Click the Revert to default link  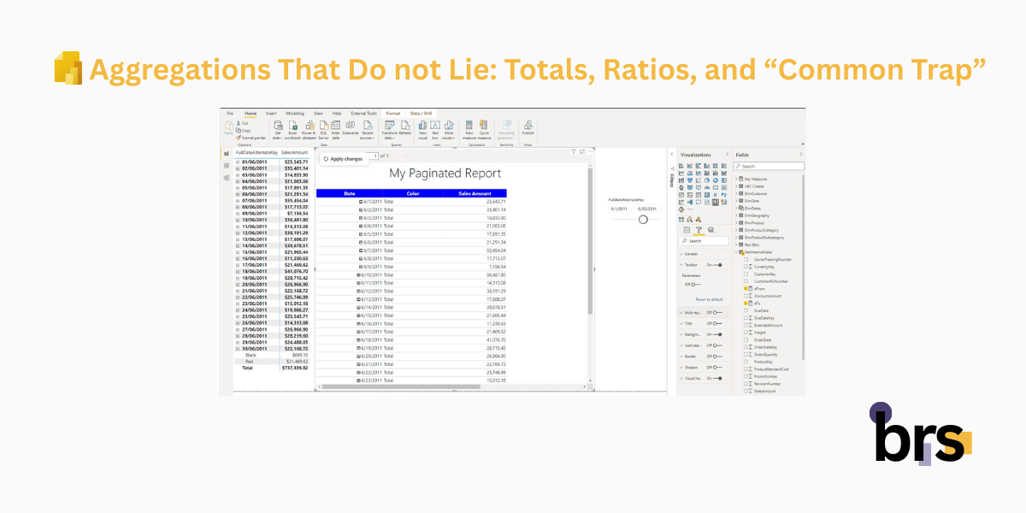(x=709, y=299)
